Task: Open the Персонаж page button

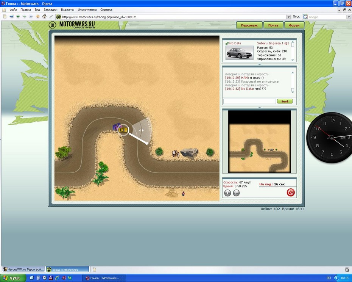Action: [249, 25]
